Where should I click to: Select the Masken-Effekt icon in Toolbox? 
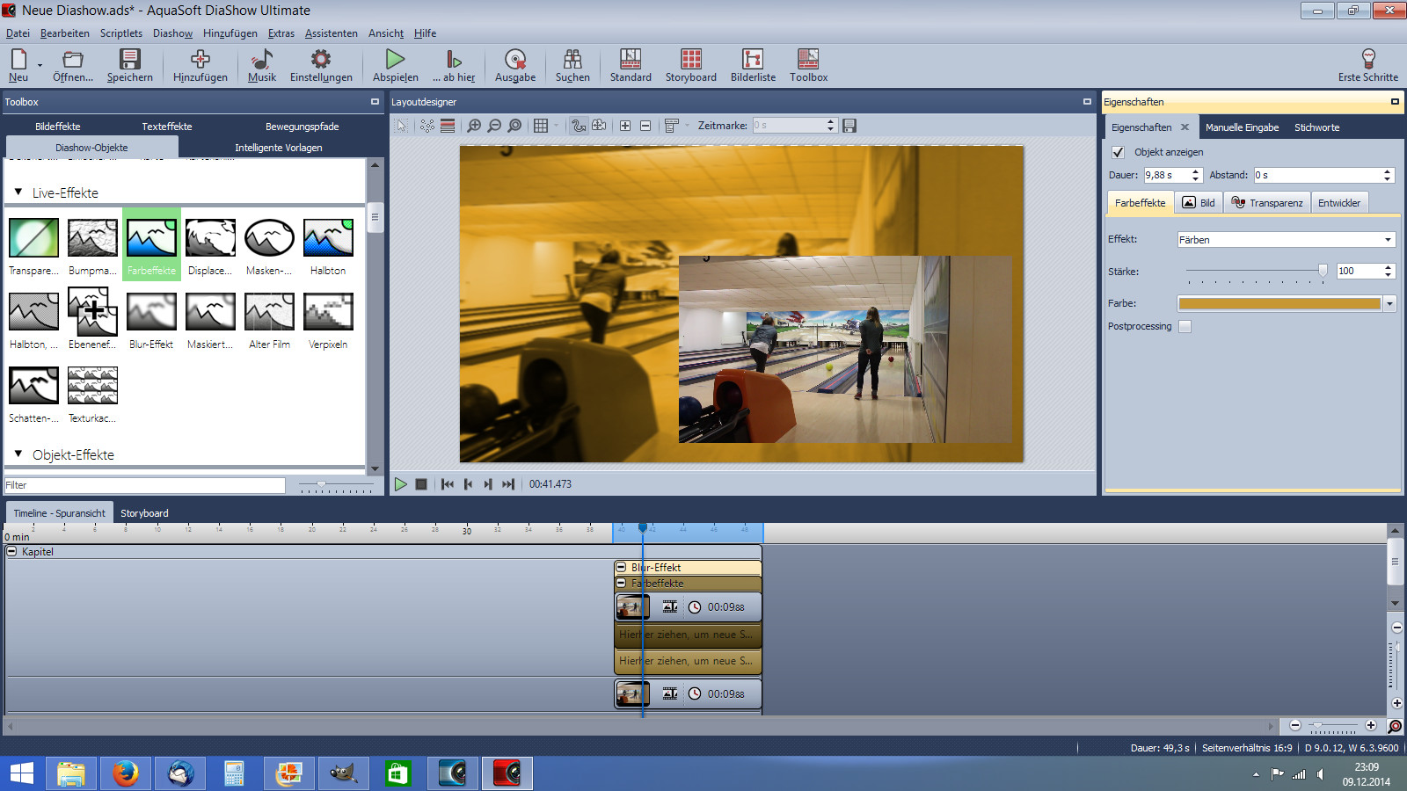(x=269, y=239)
